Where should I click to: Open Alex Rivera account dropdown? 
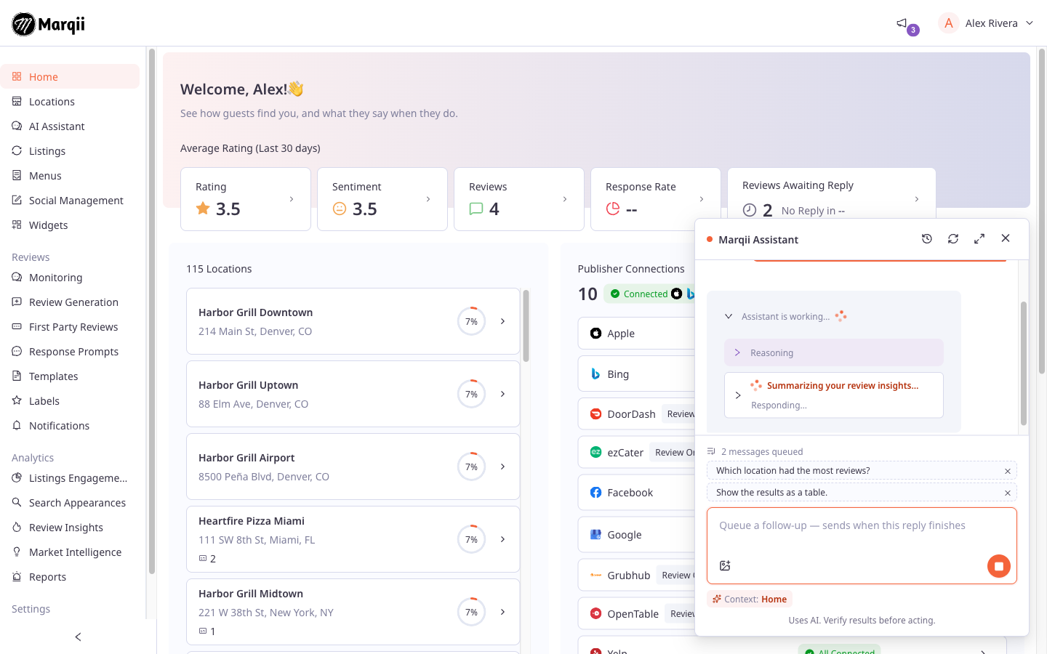(x=987, y=23)
